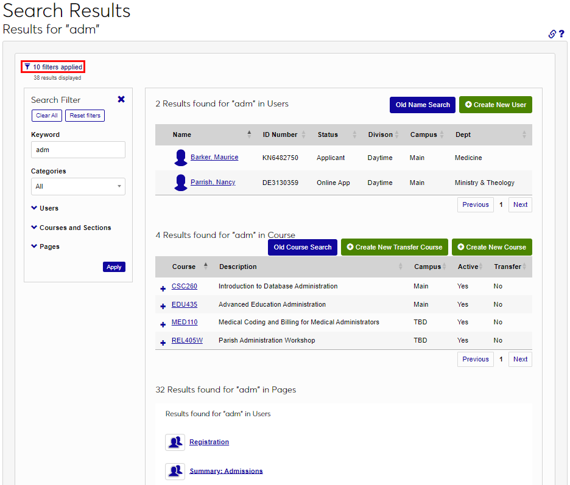Click Parrish, Nancy's user profile icon
The image size is (570, 485).
click(180, 182)
